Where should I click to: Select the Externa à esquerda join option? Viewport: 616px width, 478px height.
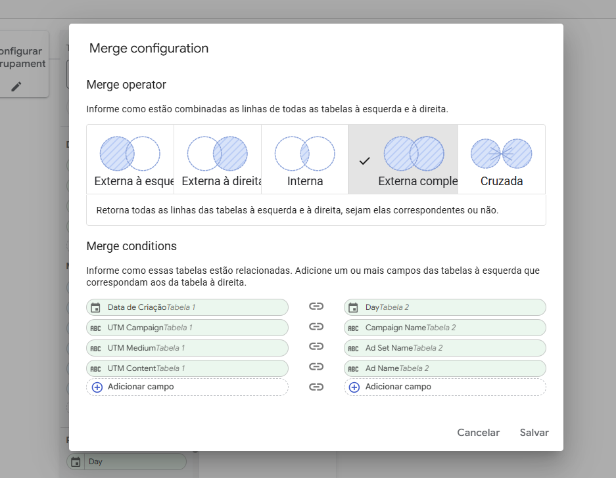pos(130,160)
